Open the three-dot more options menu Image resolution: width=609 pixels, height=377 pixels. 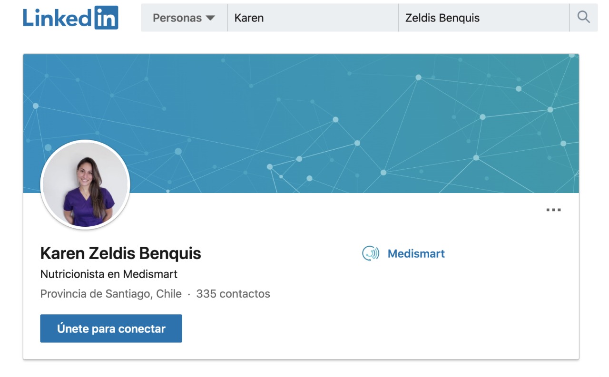tap(553, 210)
